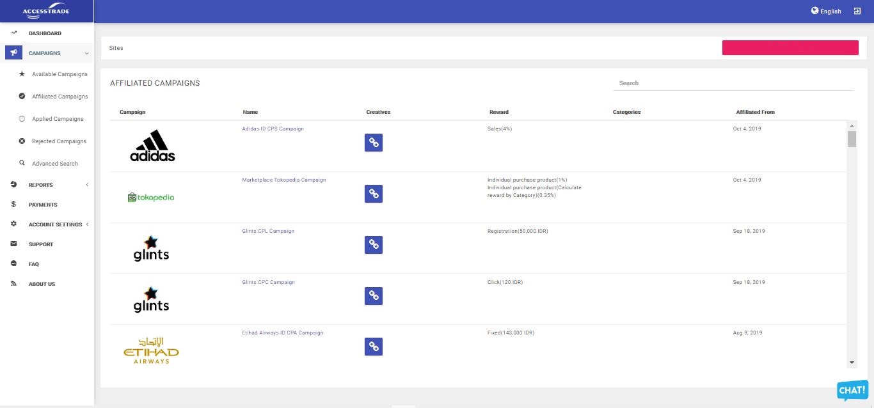874x408 pixels.
Task: Click the Registration(50,000 IDR) reward text
Action: coord(518,231)
